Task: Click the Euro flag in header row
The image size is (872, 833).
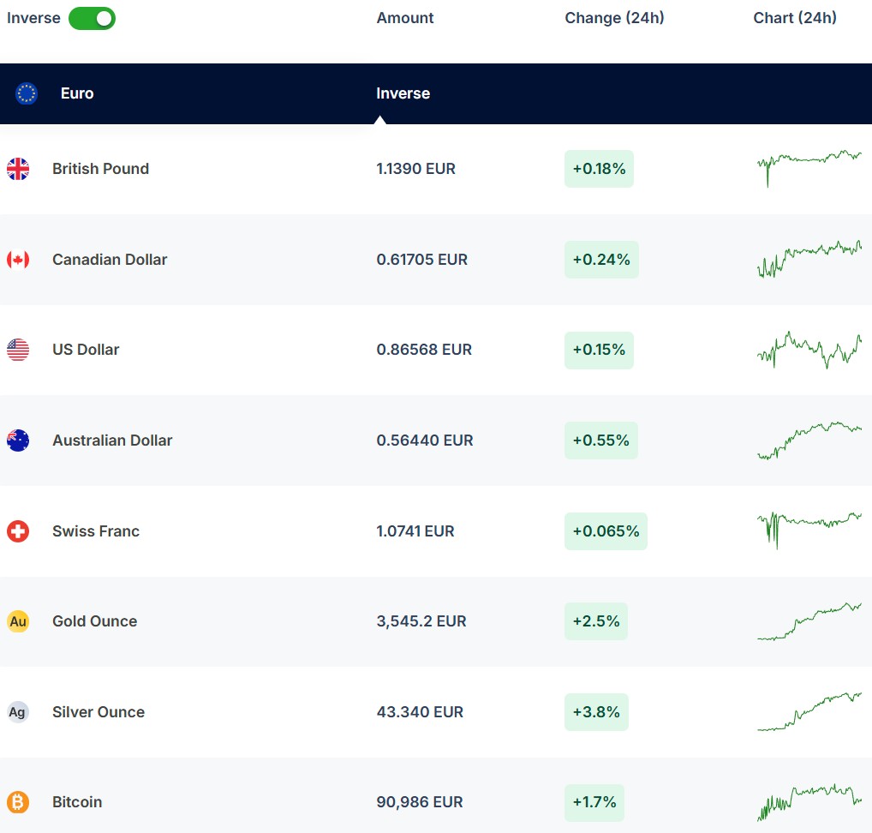Action: pyautogui.click(x=27, y=93)
